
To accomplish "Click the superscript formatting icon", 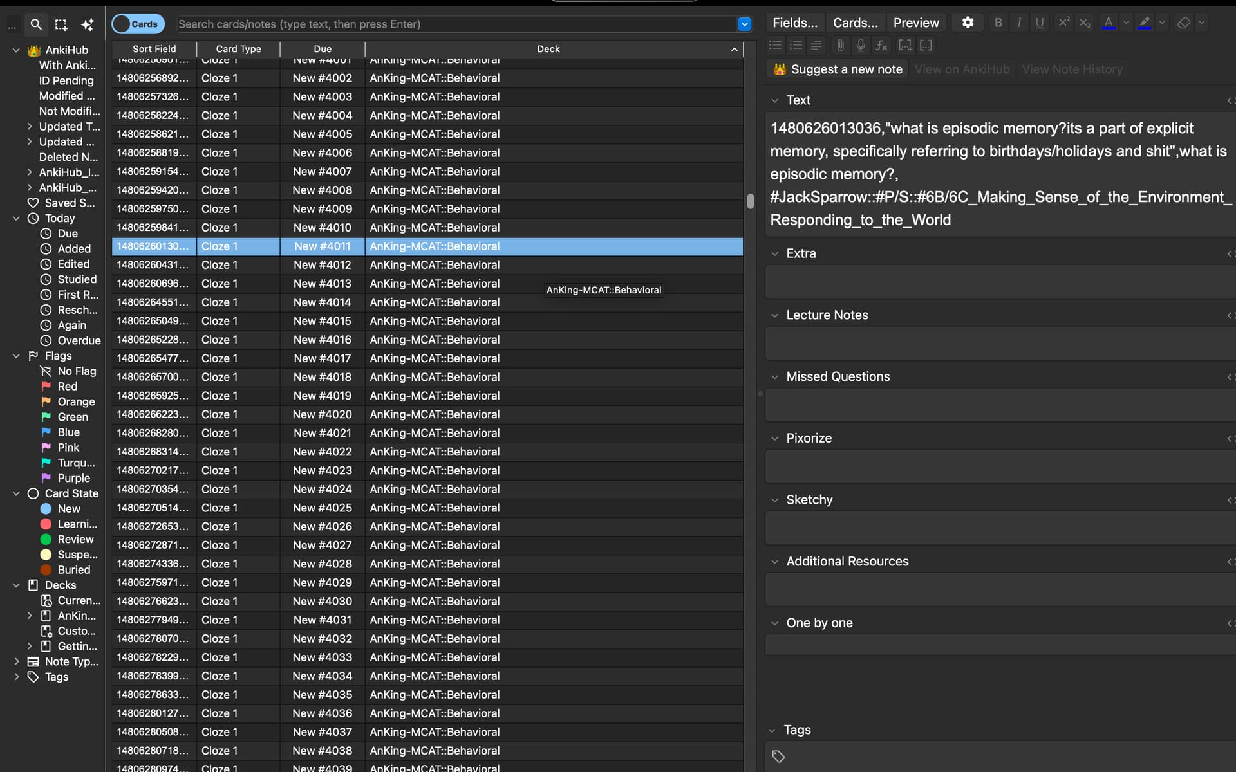I will 1063,23.
